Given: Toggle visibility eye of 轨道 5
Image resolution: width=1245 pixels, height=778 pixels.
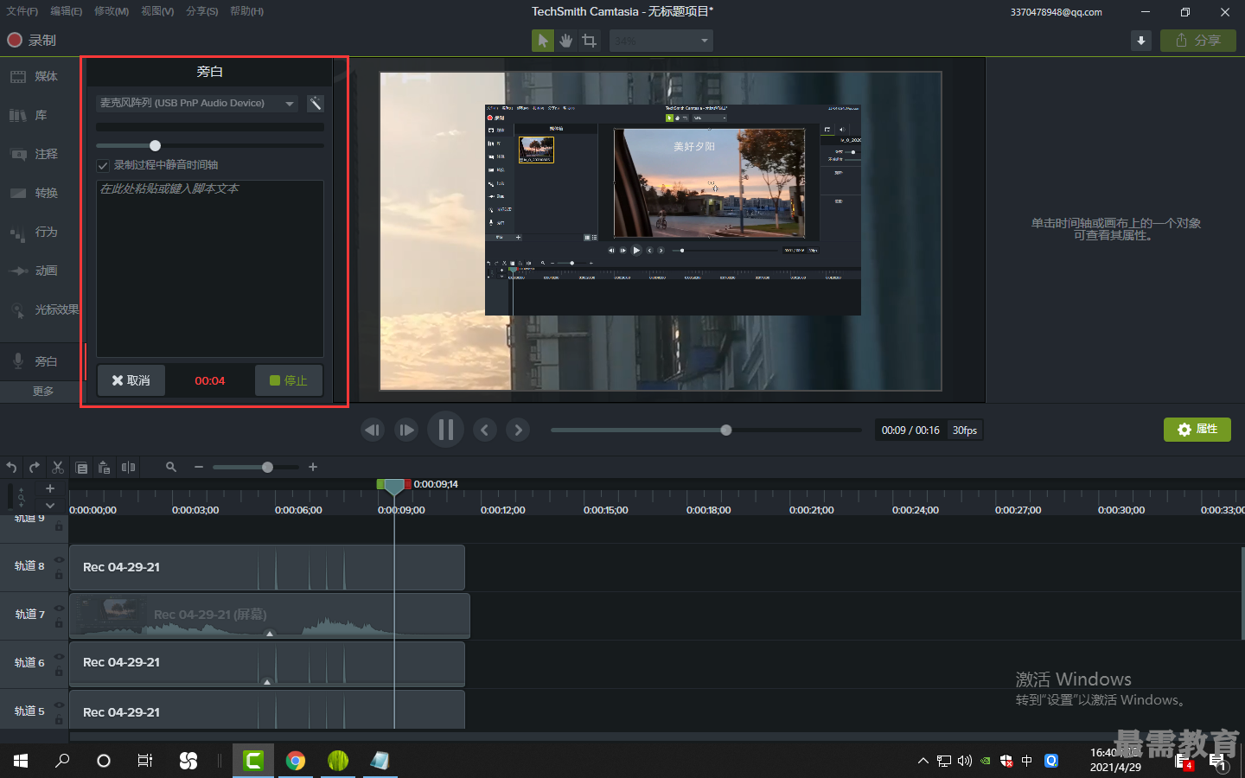Looking at the screenshot, I should [59, 705].
